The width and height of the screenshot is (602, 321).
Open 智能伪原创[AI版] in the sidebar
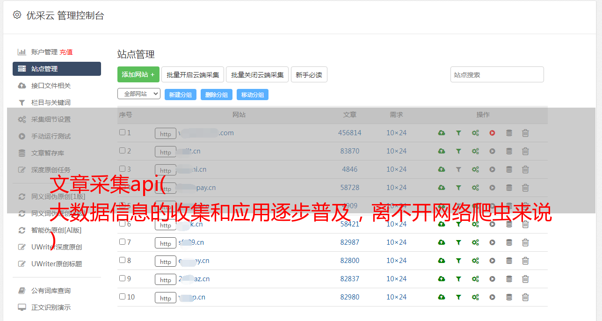[56, 230]
